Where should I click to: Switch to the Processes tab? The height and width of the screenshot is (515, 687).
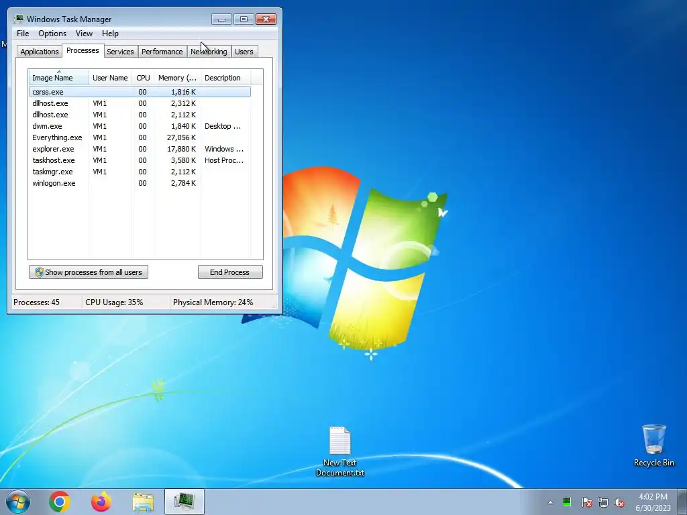point(83,50)
